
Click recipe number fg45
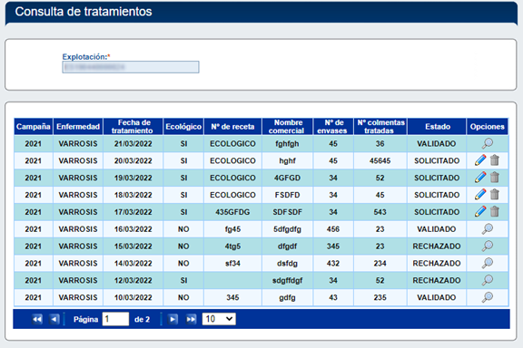[x=232, y=229]
